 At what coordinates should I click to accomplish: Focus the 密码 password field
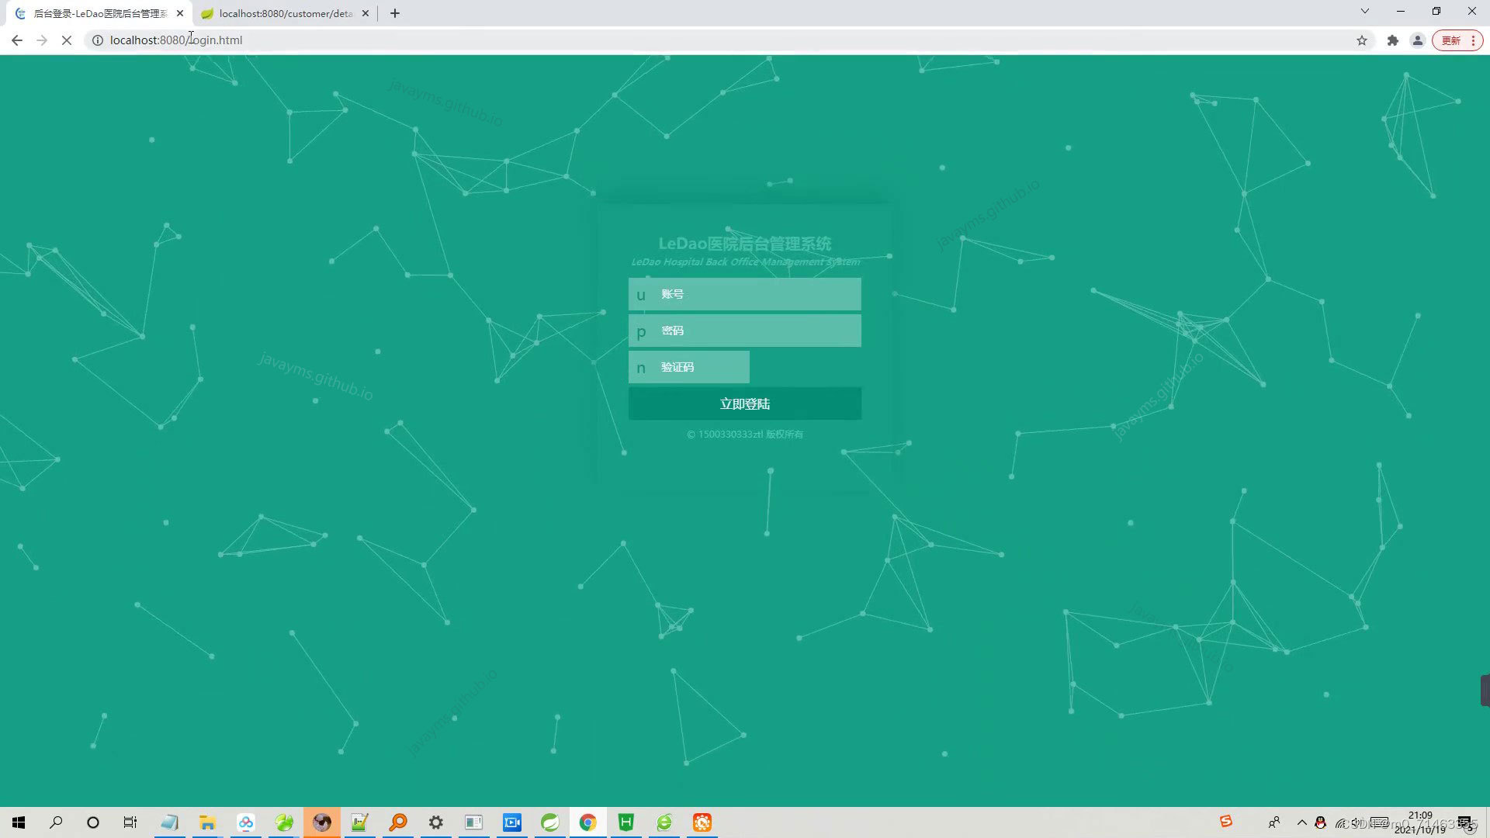click(x=757, y=331)
